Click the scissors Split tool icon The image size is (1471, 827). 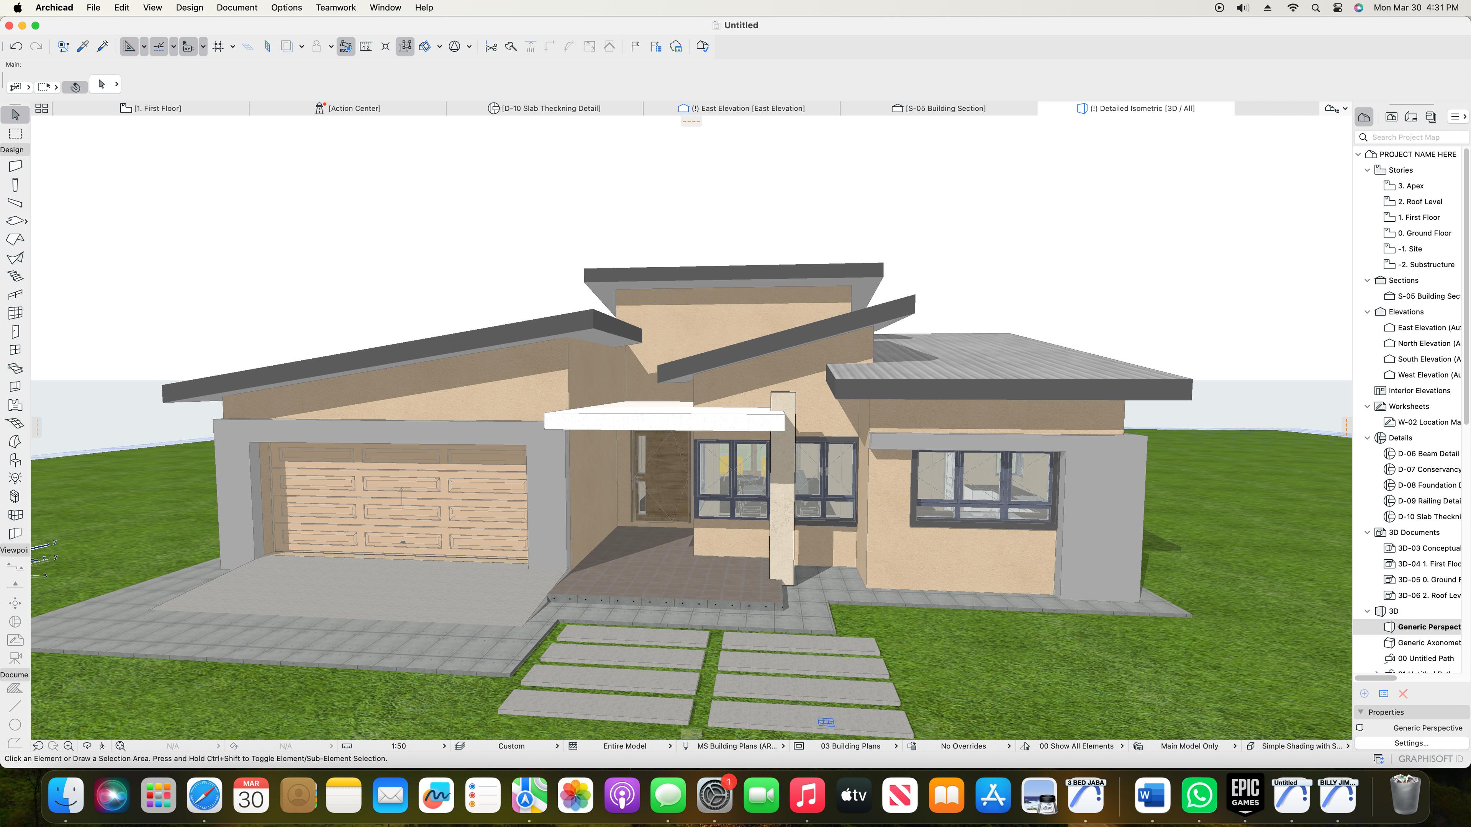[490, 46]
